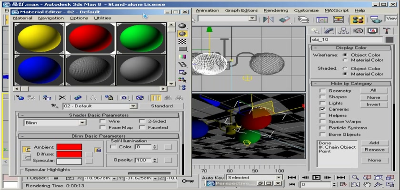
Task: Open the Layer Manager toolbar icon
Action: pos(303,19)
